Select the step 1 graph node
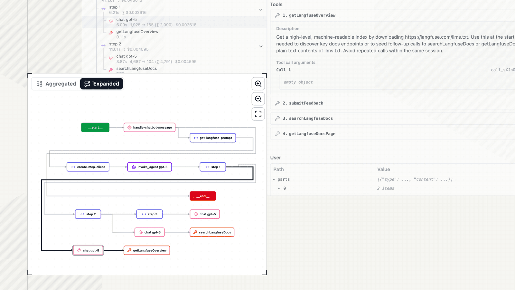Viewport: 515px width, 290px height. [x=213, y=167]
